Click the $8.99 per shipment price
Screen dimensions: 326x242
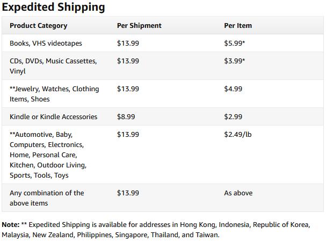(126, 116)
